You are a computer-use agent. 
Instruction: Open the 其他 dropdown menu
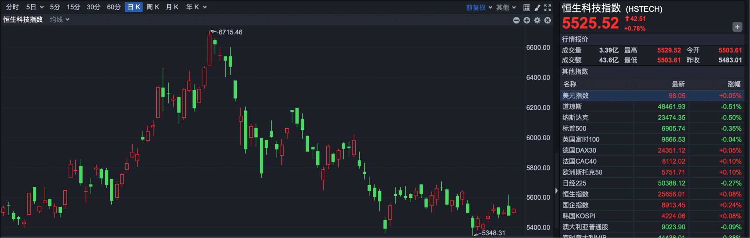pyautogui.click(x=506, y=7)
